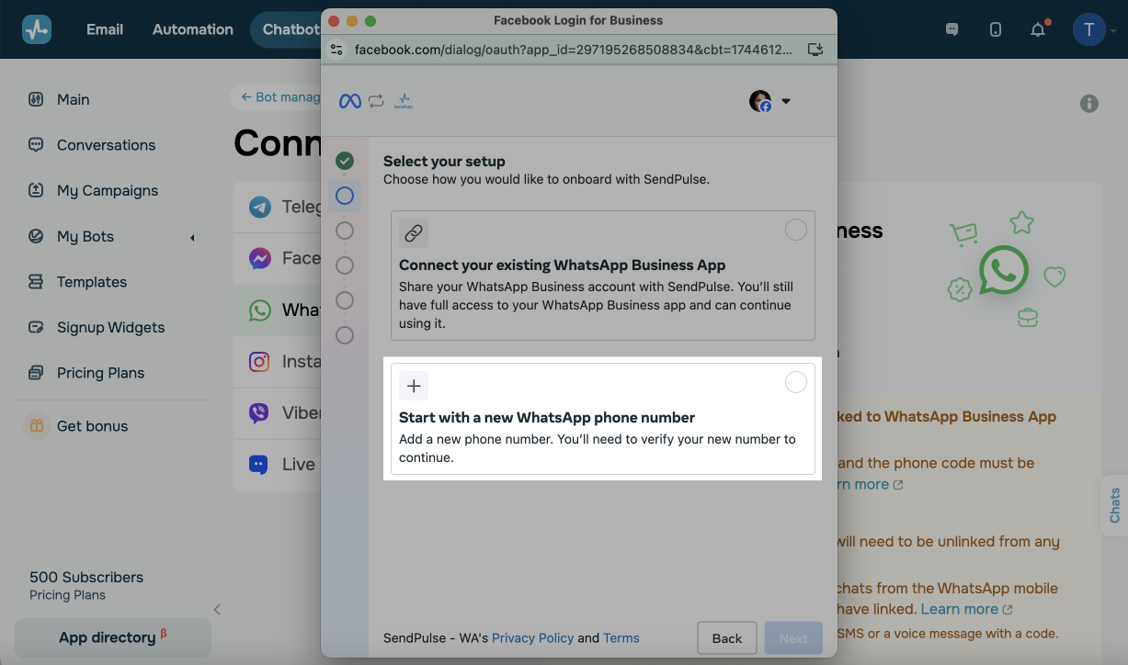
Task: Click the Learn more link after 'have linked'
Action: 967,609
